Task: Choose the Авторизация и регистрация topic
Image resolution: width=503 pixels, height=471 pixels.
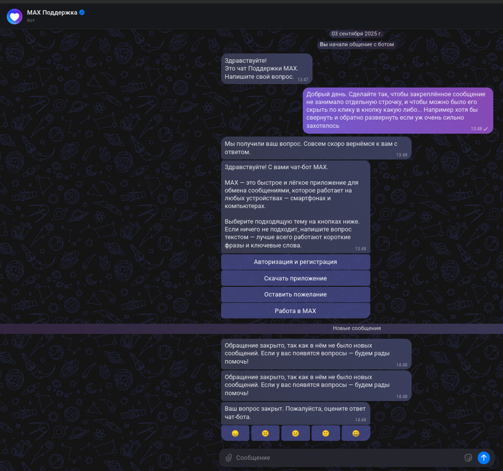Action: pyautogui.click(x=295, y=262)
